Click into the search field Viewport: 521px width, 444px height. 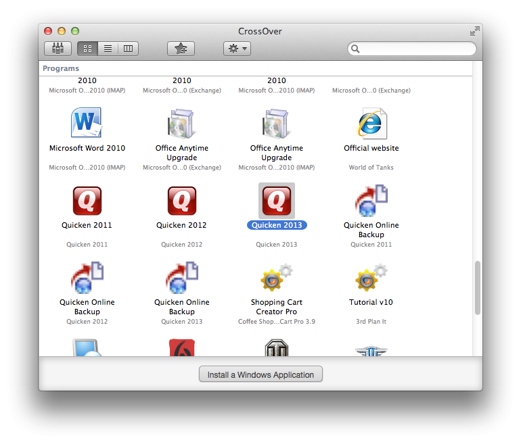(412, 49)
